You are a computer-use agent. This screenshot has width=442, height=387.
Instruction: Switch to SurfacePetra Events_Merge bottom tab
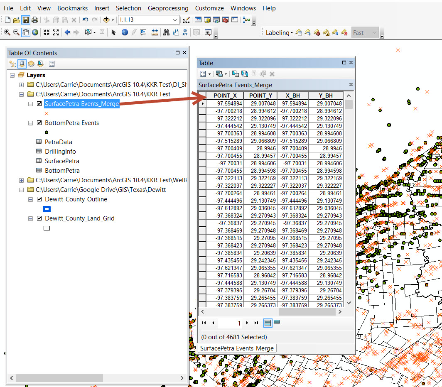coord(237,348)
